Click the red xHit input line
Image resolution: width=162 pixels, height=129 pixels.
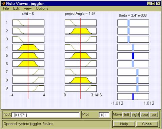[x=28, y=58]
